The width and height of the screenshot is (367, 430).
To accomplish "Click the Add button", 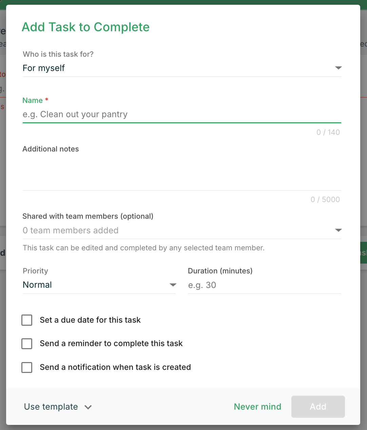I will pos(318,407).
